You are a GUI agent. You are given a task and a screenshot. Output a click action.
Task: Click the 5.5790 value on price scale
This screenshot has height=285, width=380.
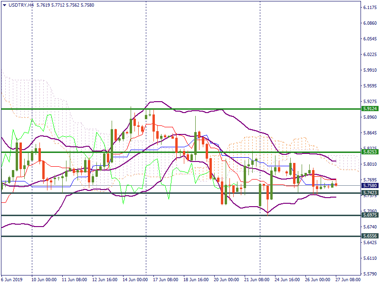coord(370,274)
